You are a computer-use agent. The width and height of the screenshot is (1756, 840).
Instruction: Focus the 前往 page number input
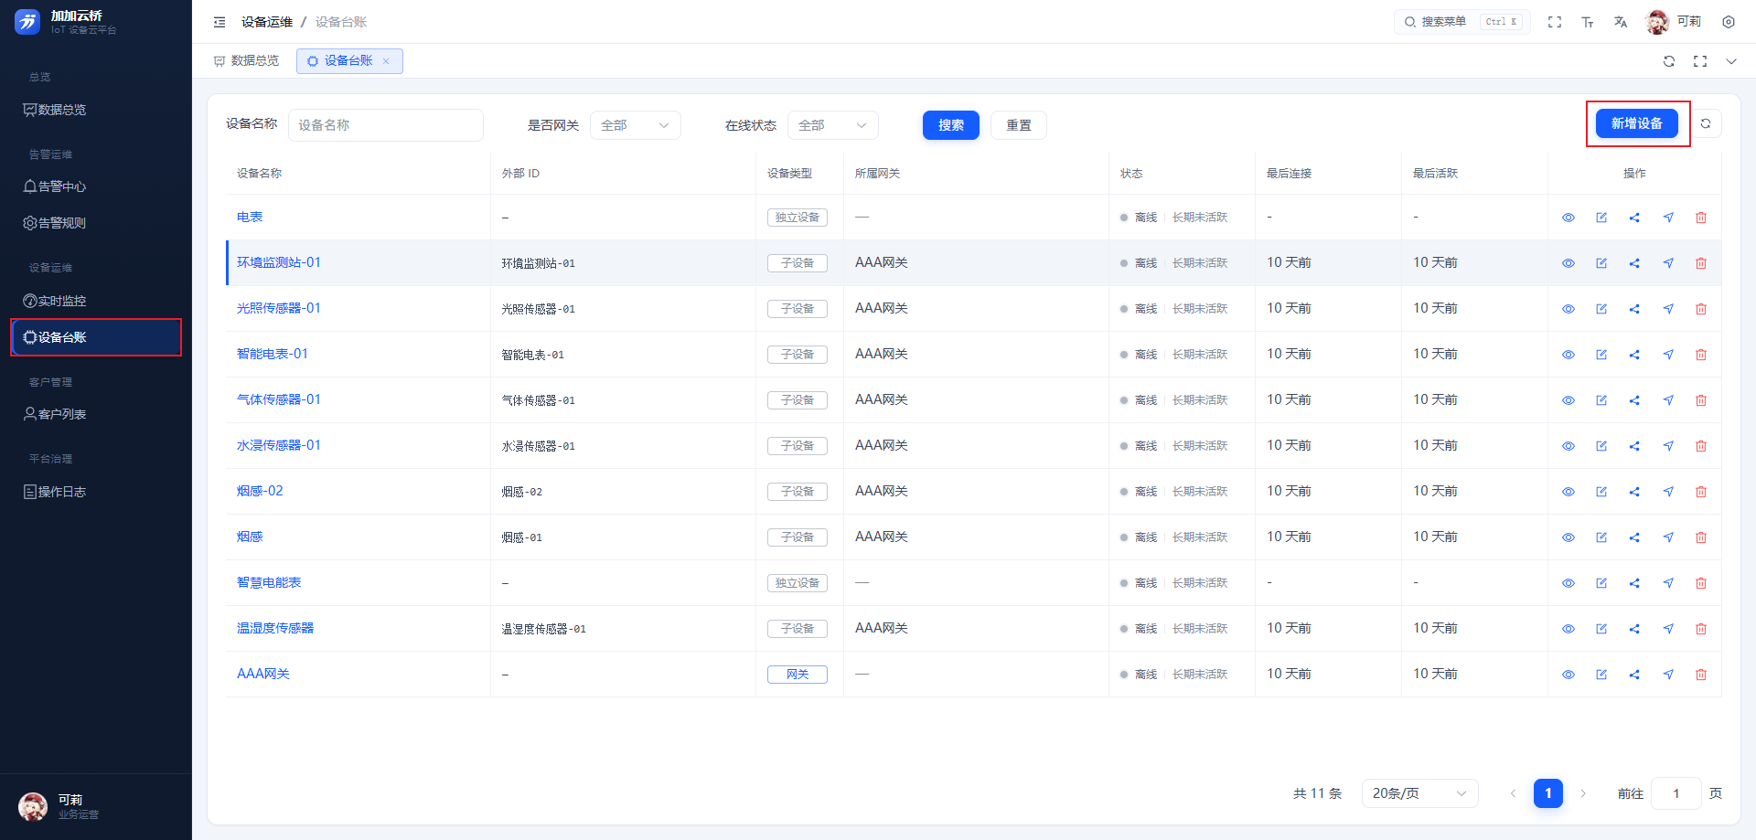click(x=1676, y=793)
